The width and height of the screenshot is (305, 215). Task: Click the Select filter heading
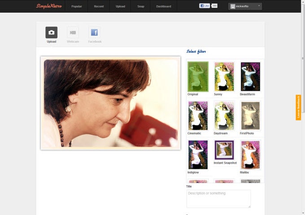pyautogui.click(x=196, y=51)
